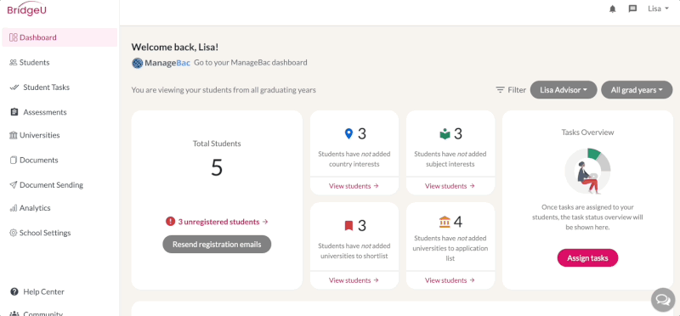This screenshot has height=316, width=680.
Task: Open the live chat support bubble
Action: coord(663,300)
